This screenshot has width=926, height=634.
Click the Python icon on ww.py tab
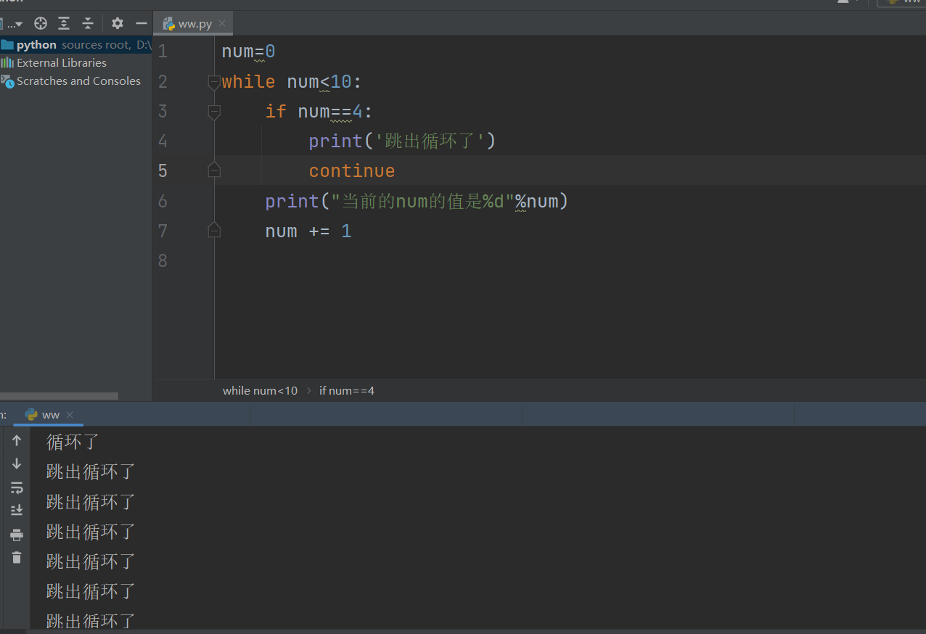167,22
